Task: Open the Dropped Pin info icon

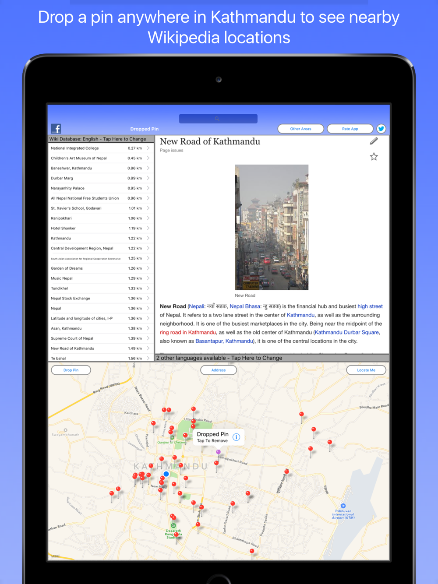Action: point(236,437)
